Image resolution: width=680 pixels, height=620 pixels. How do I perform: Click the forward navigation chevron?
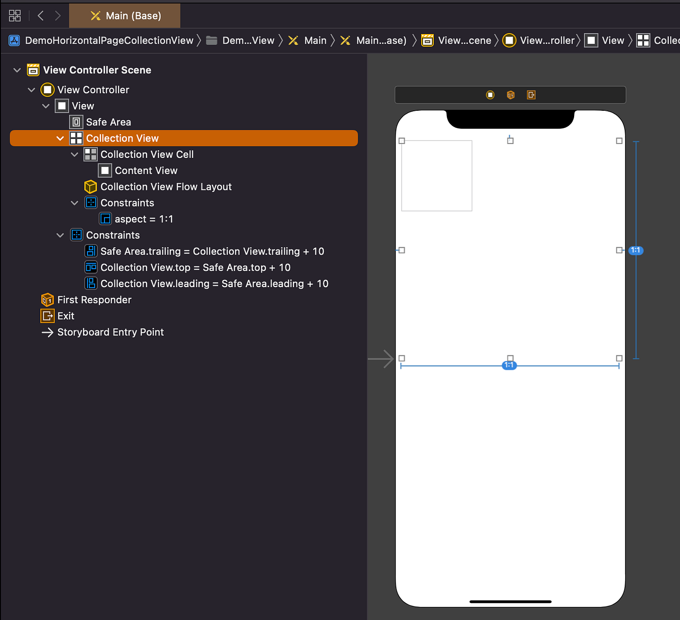(x=57, y=15)
